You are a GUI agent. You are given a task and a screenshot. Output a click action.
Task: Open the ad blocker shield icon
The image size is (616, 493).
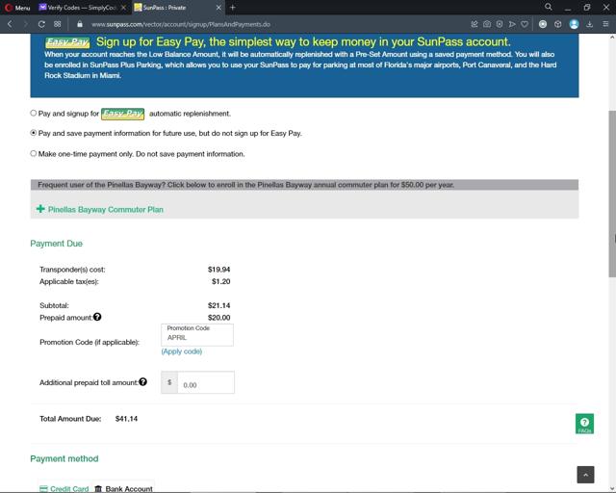(x=500, y=24)
